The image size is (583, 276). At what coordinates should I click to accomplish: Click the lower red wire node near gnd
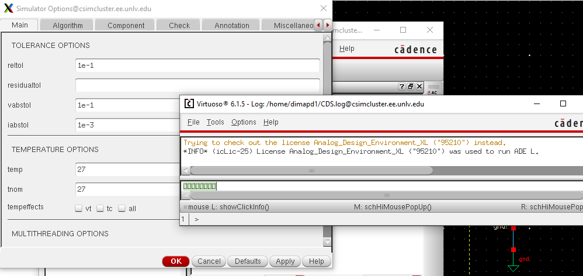(513, 250)
